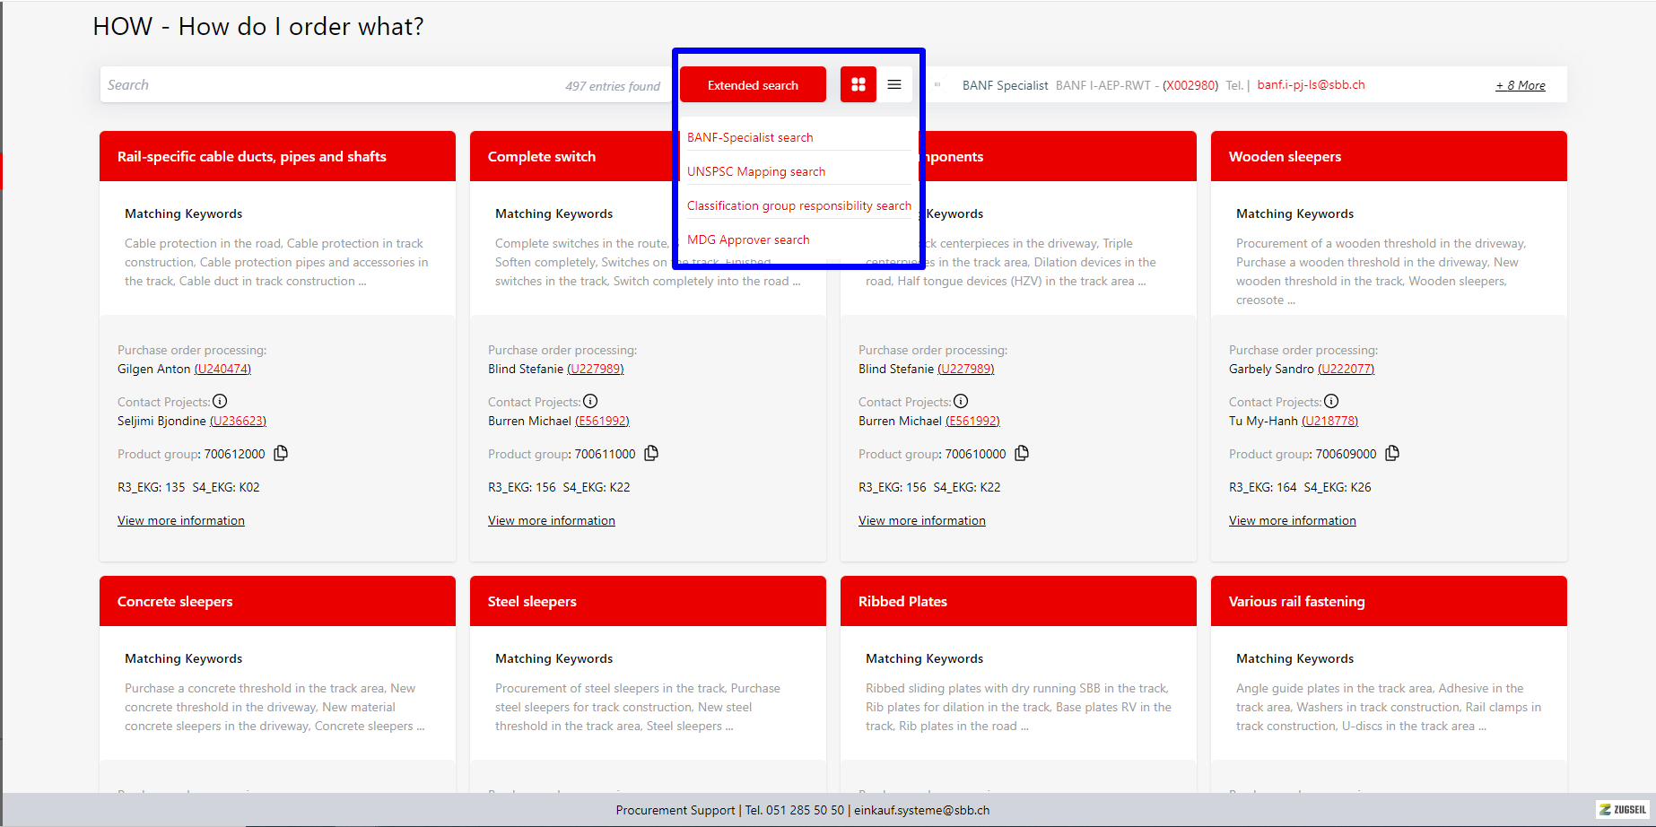The height and width of the screenshot is (827, 1656).
Task: Show Contact Projects info for Complete switch
Action: 590,401
